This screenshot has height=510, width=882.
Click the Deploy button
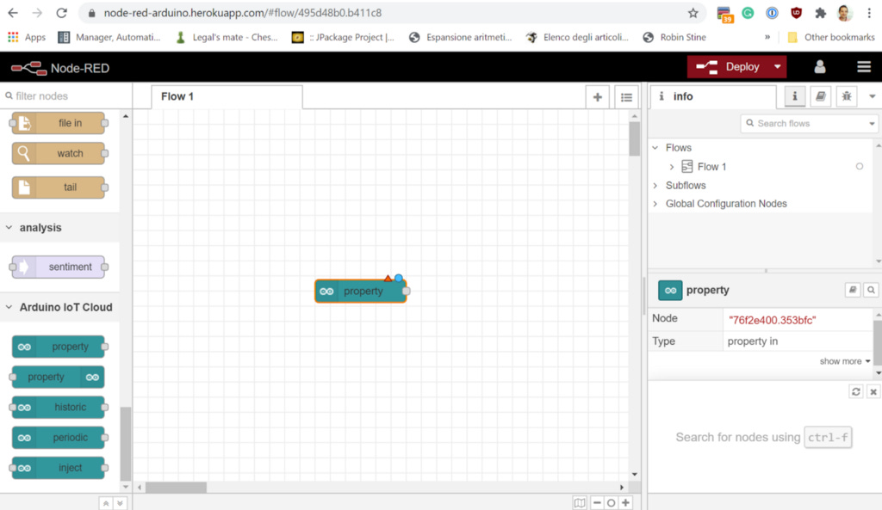[x=727, y=67]
